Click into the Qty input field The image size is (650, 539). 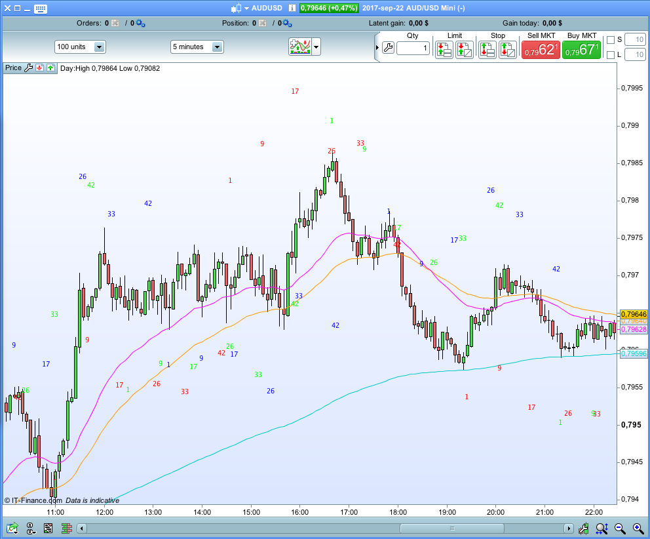click(x=413, y=48)
